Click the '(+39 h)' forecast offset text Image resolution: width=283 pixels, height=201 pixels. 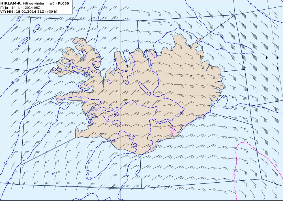[51, 12]
